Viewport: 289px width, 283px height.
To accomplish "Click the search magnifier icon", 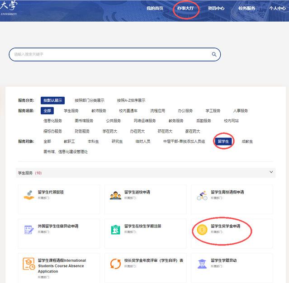I will (x=214, y=54).
